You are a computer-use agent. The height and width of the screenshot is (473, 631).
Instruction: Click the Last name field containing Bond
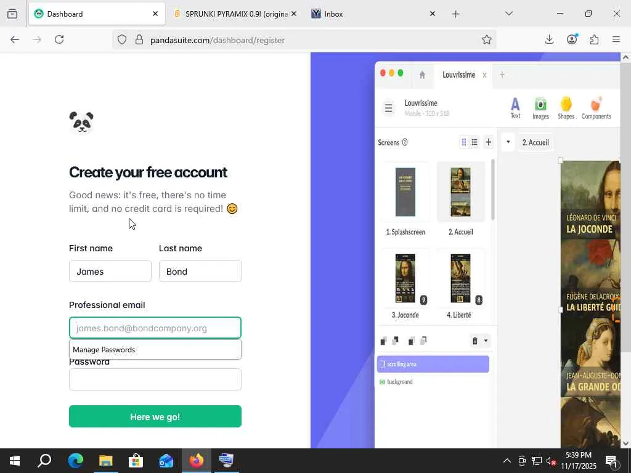click(x=200, y=271)
